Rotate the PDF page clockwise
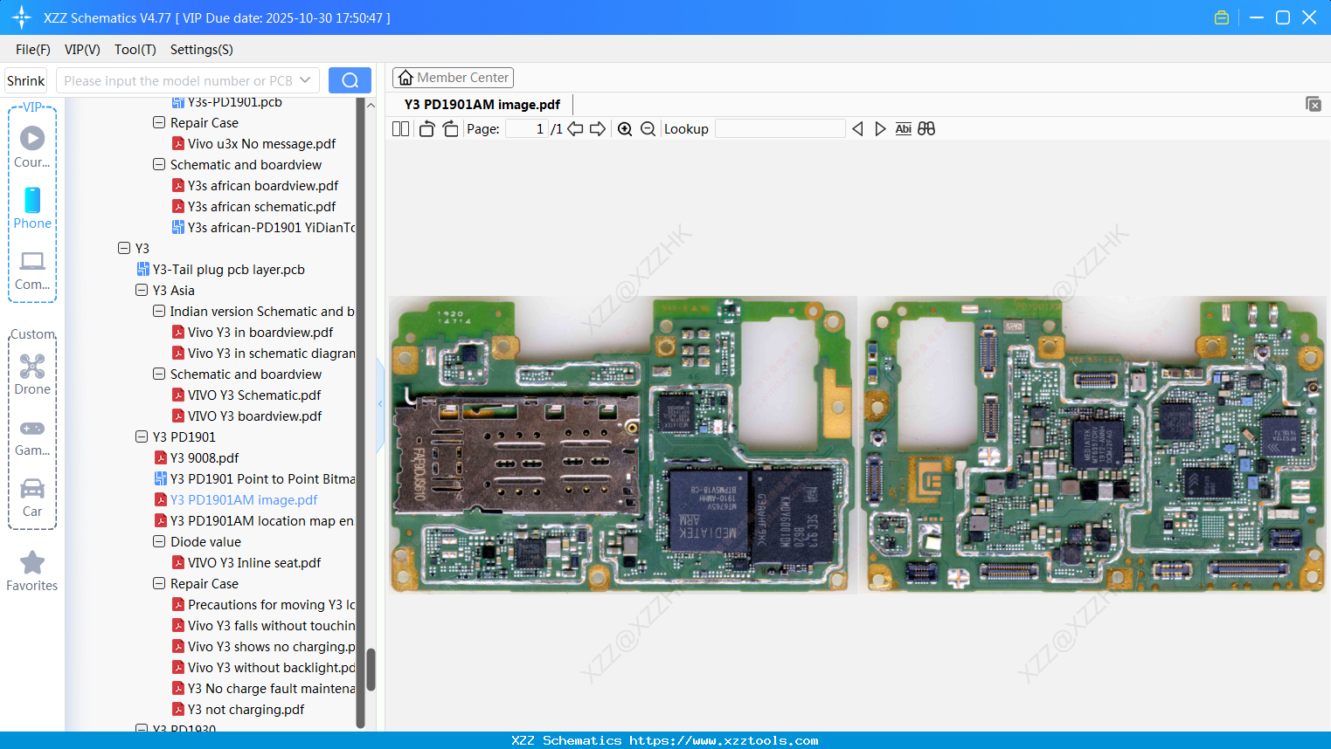The width and height of the screenshot is (1331, 749). click(x=449, y=128)
